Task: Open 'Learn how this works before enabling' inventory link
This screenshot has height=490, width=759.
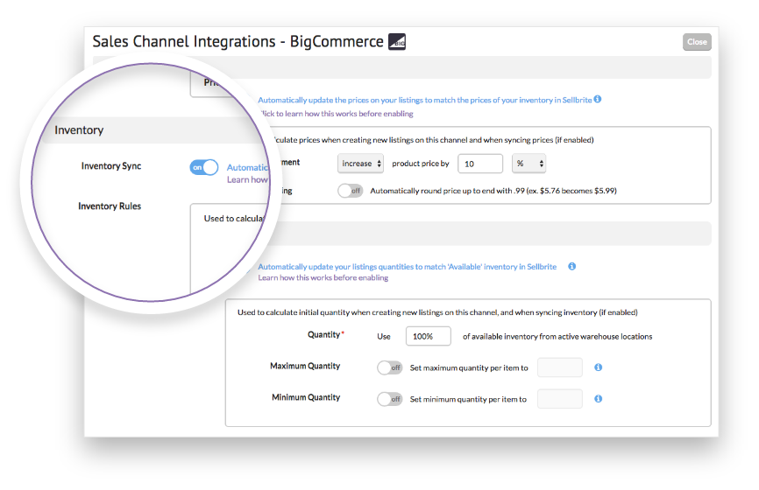Action: (323, 277)
